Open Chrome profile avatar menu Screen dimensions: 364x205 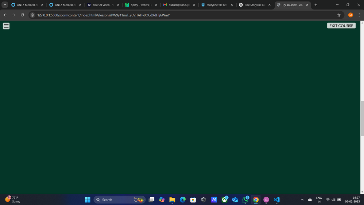pos(351,15)
